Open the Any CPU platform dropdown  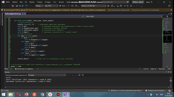(51, 6)
